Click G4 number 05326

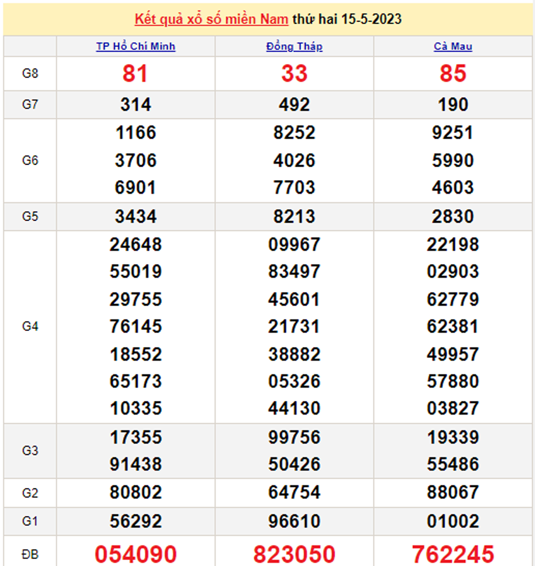294,382
